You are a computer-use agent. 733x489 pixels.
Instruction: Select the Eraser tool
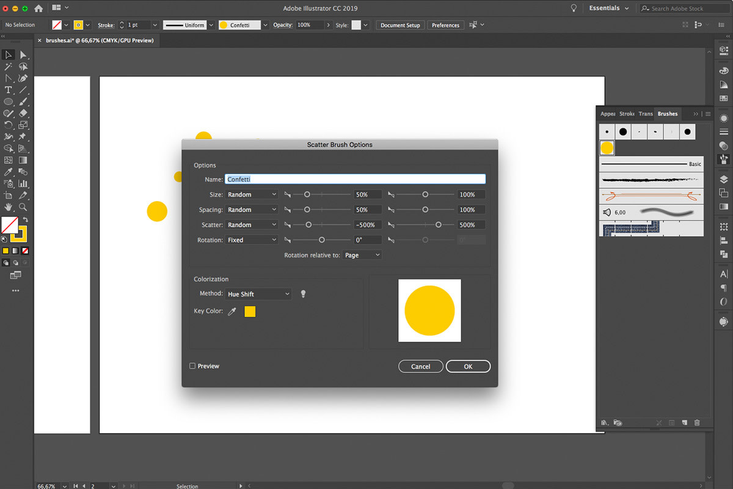(23, 113)
